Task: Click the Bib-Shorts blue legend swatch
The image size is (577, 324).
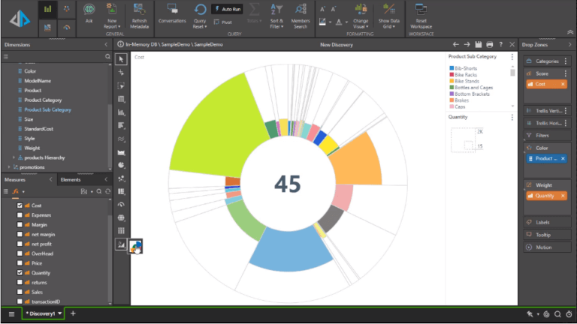Action: pos(452,68)
